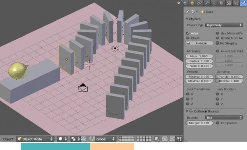This screenshot has height=150, width=247.
Task: Click the scene datablock icon beside pin
Action: coord(193,12)
